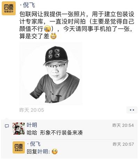
Task: Tap 叶明 mention after 回复 in the reply
Action: coord(43,152)
